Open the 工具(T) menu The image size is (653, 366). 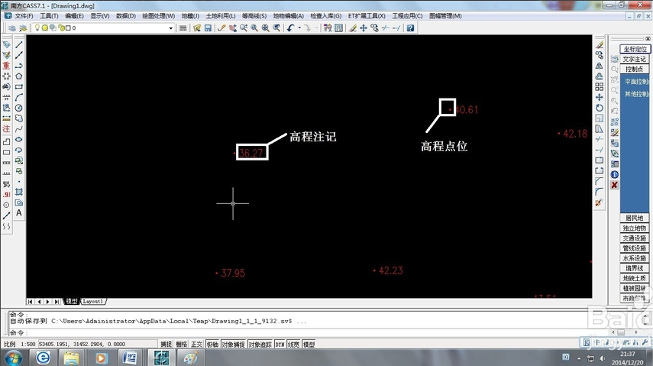coord(49,16)
